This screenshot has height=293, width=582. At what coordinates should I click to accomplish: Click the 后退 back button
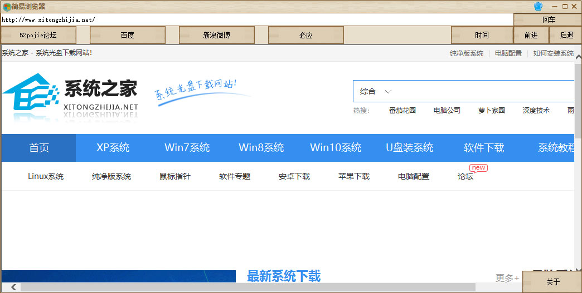click(566, 35)
